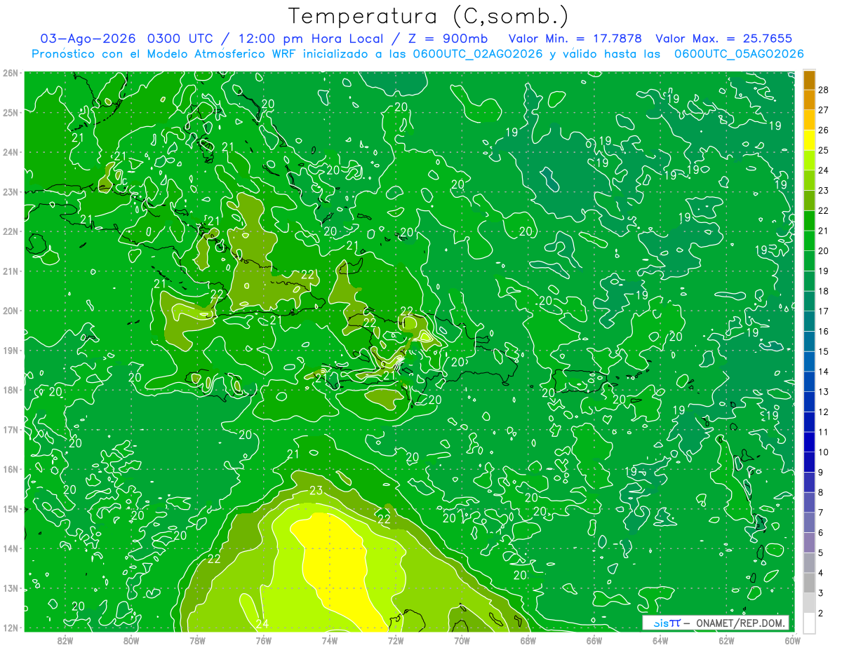The image size is (842, 650).
Task: Click the dark orange swatch atop the legend
Action: [810, 80]
